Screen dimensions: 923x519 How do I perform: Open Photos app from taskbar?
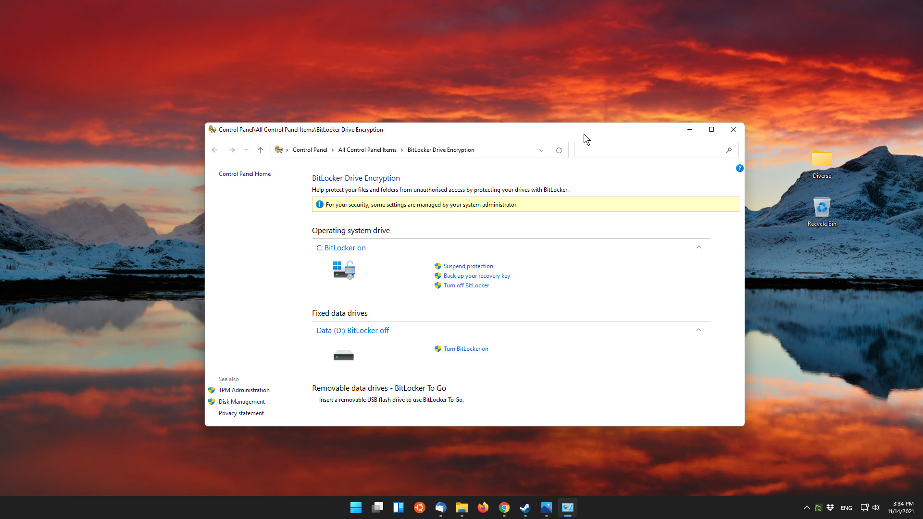click(547, 507)
